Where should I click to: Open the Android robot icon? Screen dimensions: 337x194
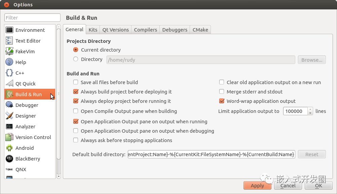9,148
